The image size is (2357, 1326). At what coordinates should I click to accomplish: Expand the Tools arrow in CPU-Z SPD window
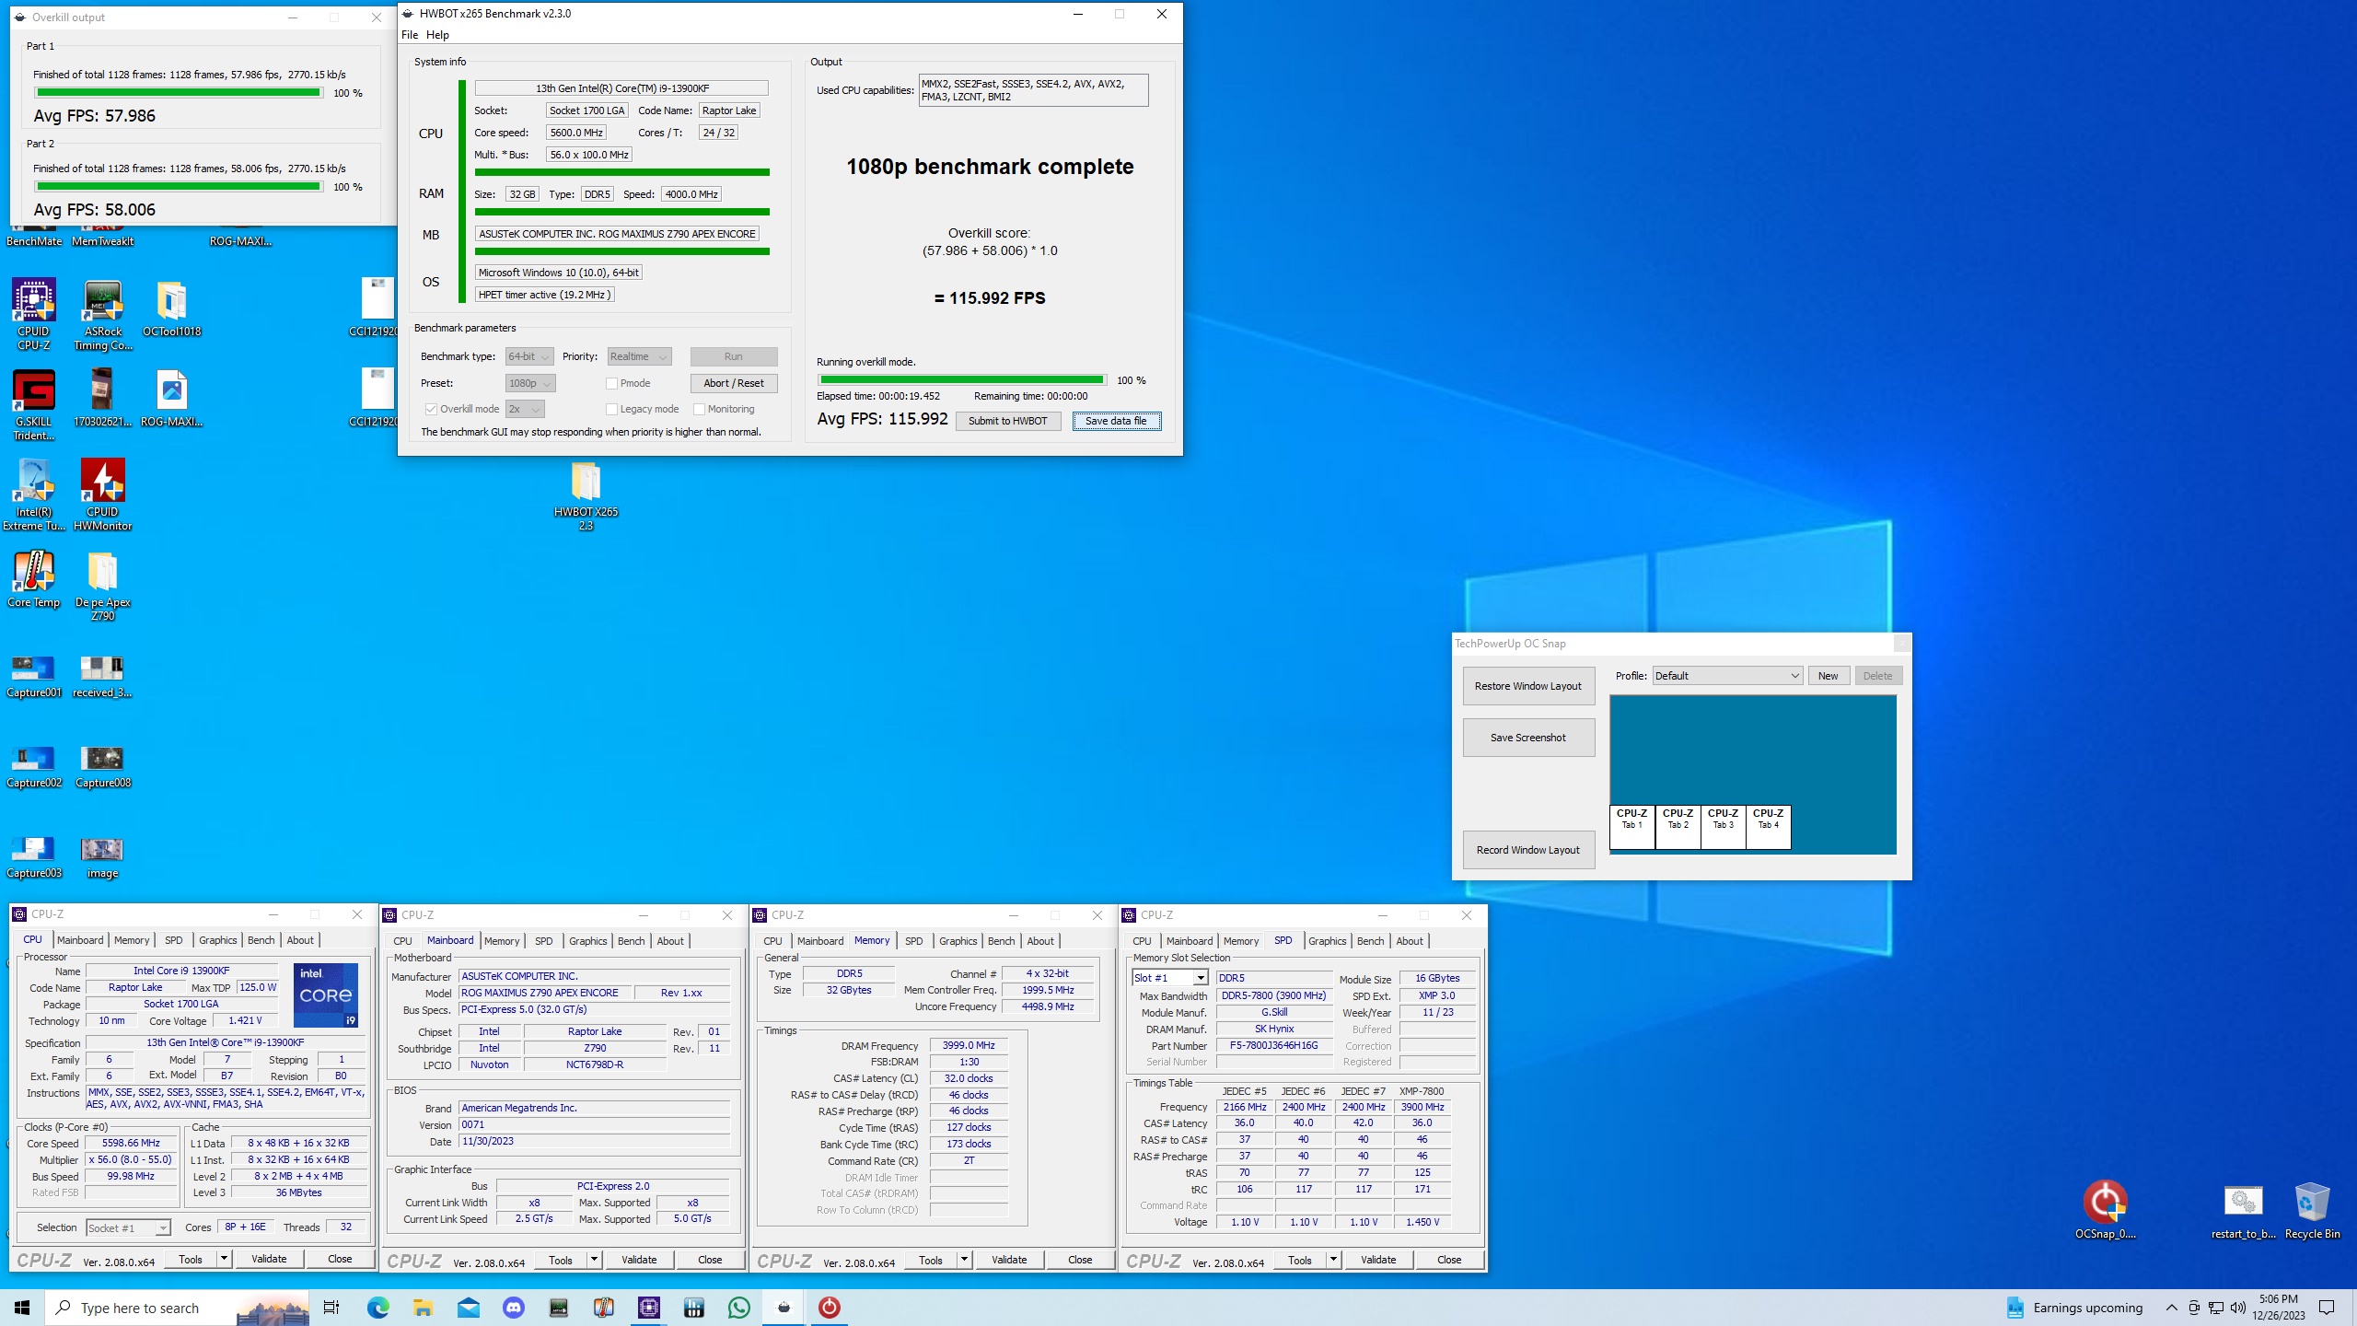[1333, 1259]
